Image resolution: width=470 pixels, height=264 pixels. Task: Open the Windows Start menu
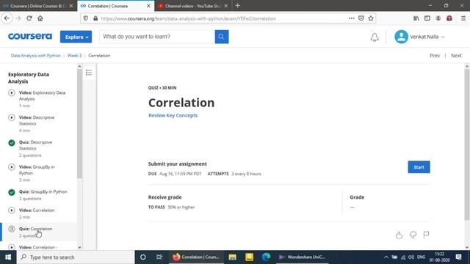pos(8,257)
